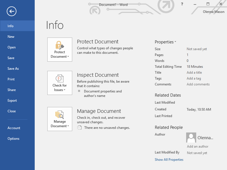Click the Manage Document magnifier icon
Screen dimensions: 227x170
(60, 115)
